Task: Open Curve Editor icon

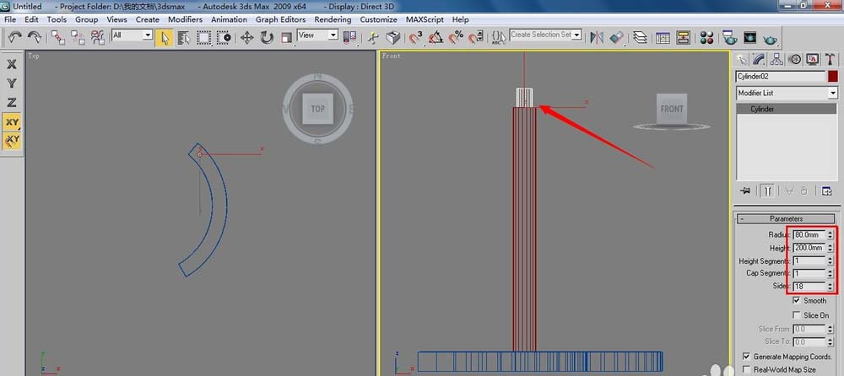Action: tap(663, 37)
